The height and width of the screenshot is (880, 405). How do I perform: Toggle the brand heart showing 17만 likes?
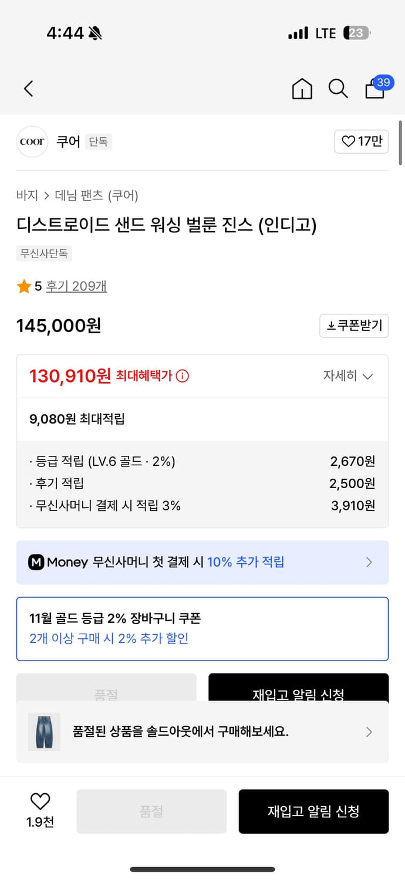[x=361, y=141]
